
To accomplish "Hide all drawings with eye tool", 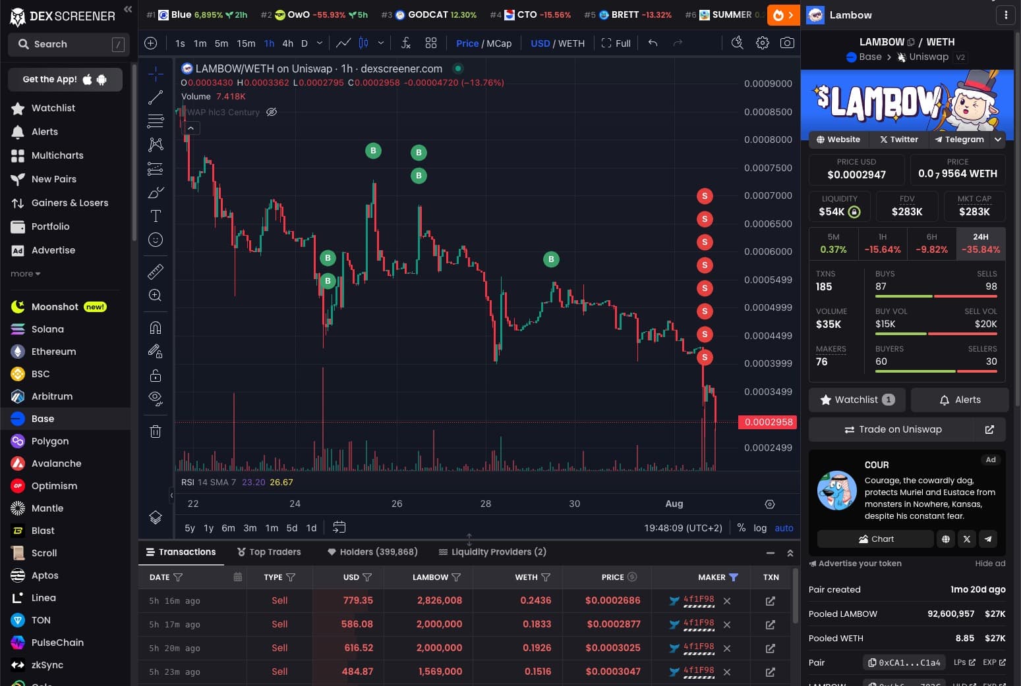I will [x=156, y=399].
